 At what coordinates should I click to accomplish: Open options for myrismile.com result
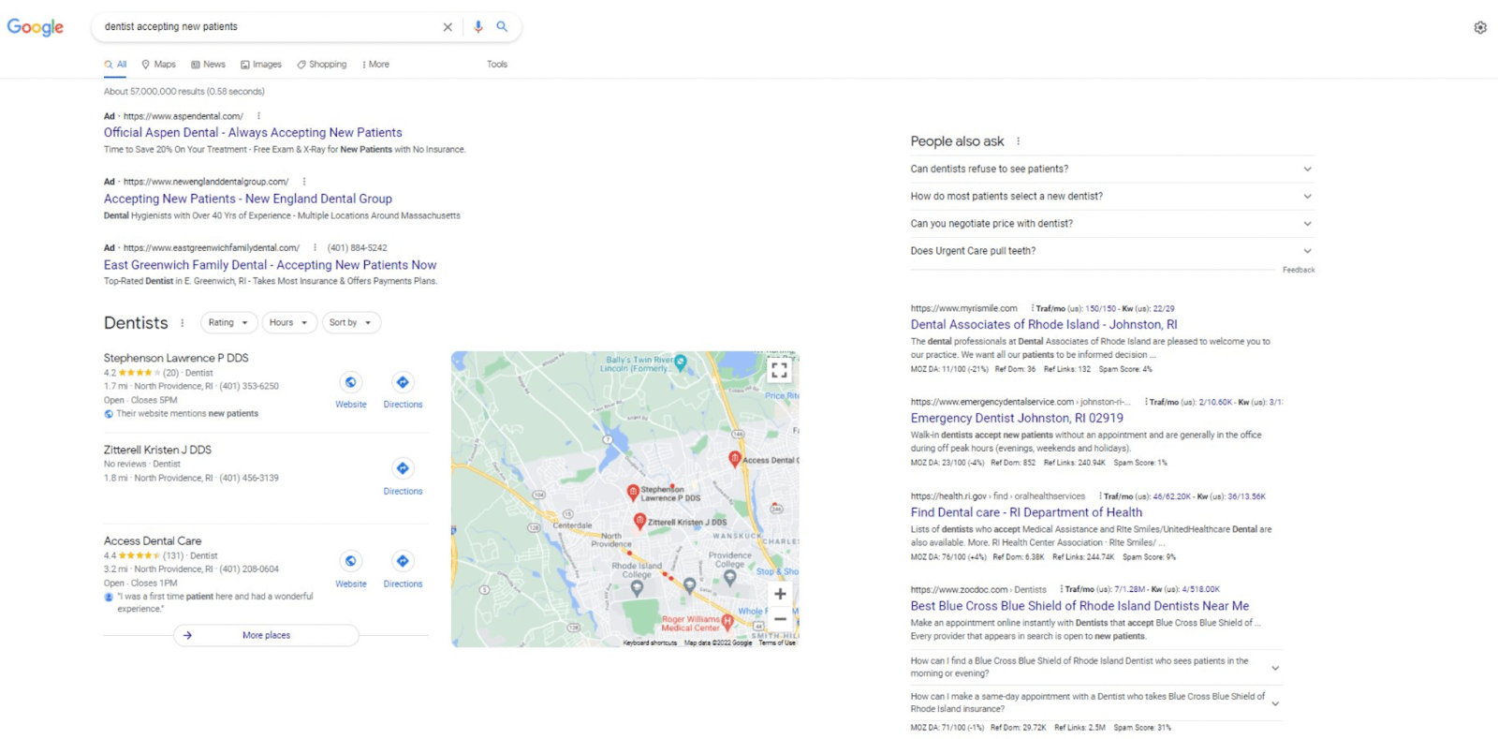1032,308
